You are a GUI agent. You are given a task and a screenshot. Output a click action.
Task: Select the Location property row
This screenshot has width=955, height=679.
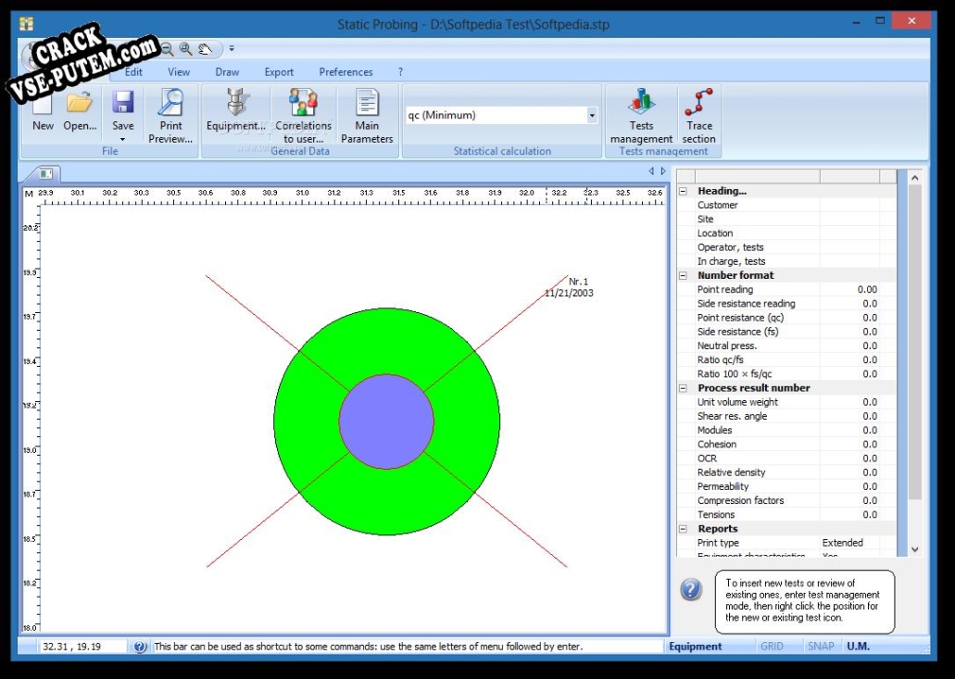[x=786, y=233]
